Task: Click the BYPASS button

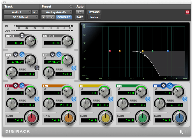Action: click(94, 12)
